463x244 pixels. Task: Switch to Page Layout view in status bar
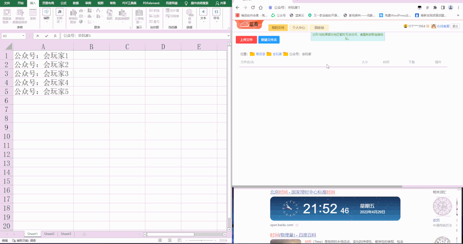click(170, 241)
